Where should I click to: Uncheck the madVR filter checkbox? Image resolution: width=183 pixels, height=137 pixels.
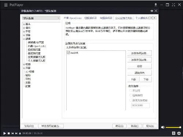[68, 53]
